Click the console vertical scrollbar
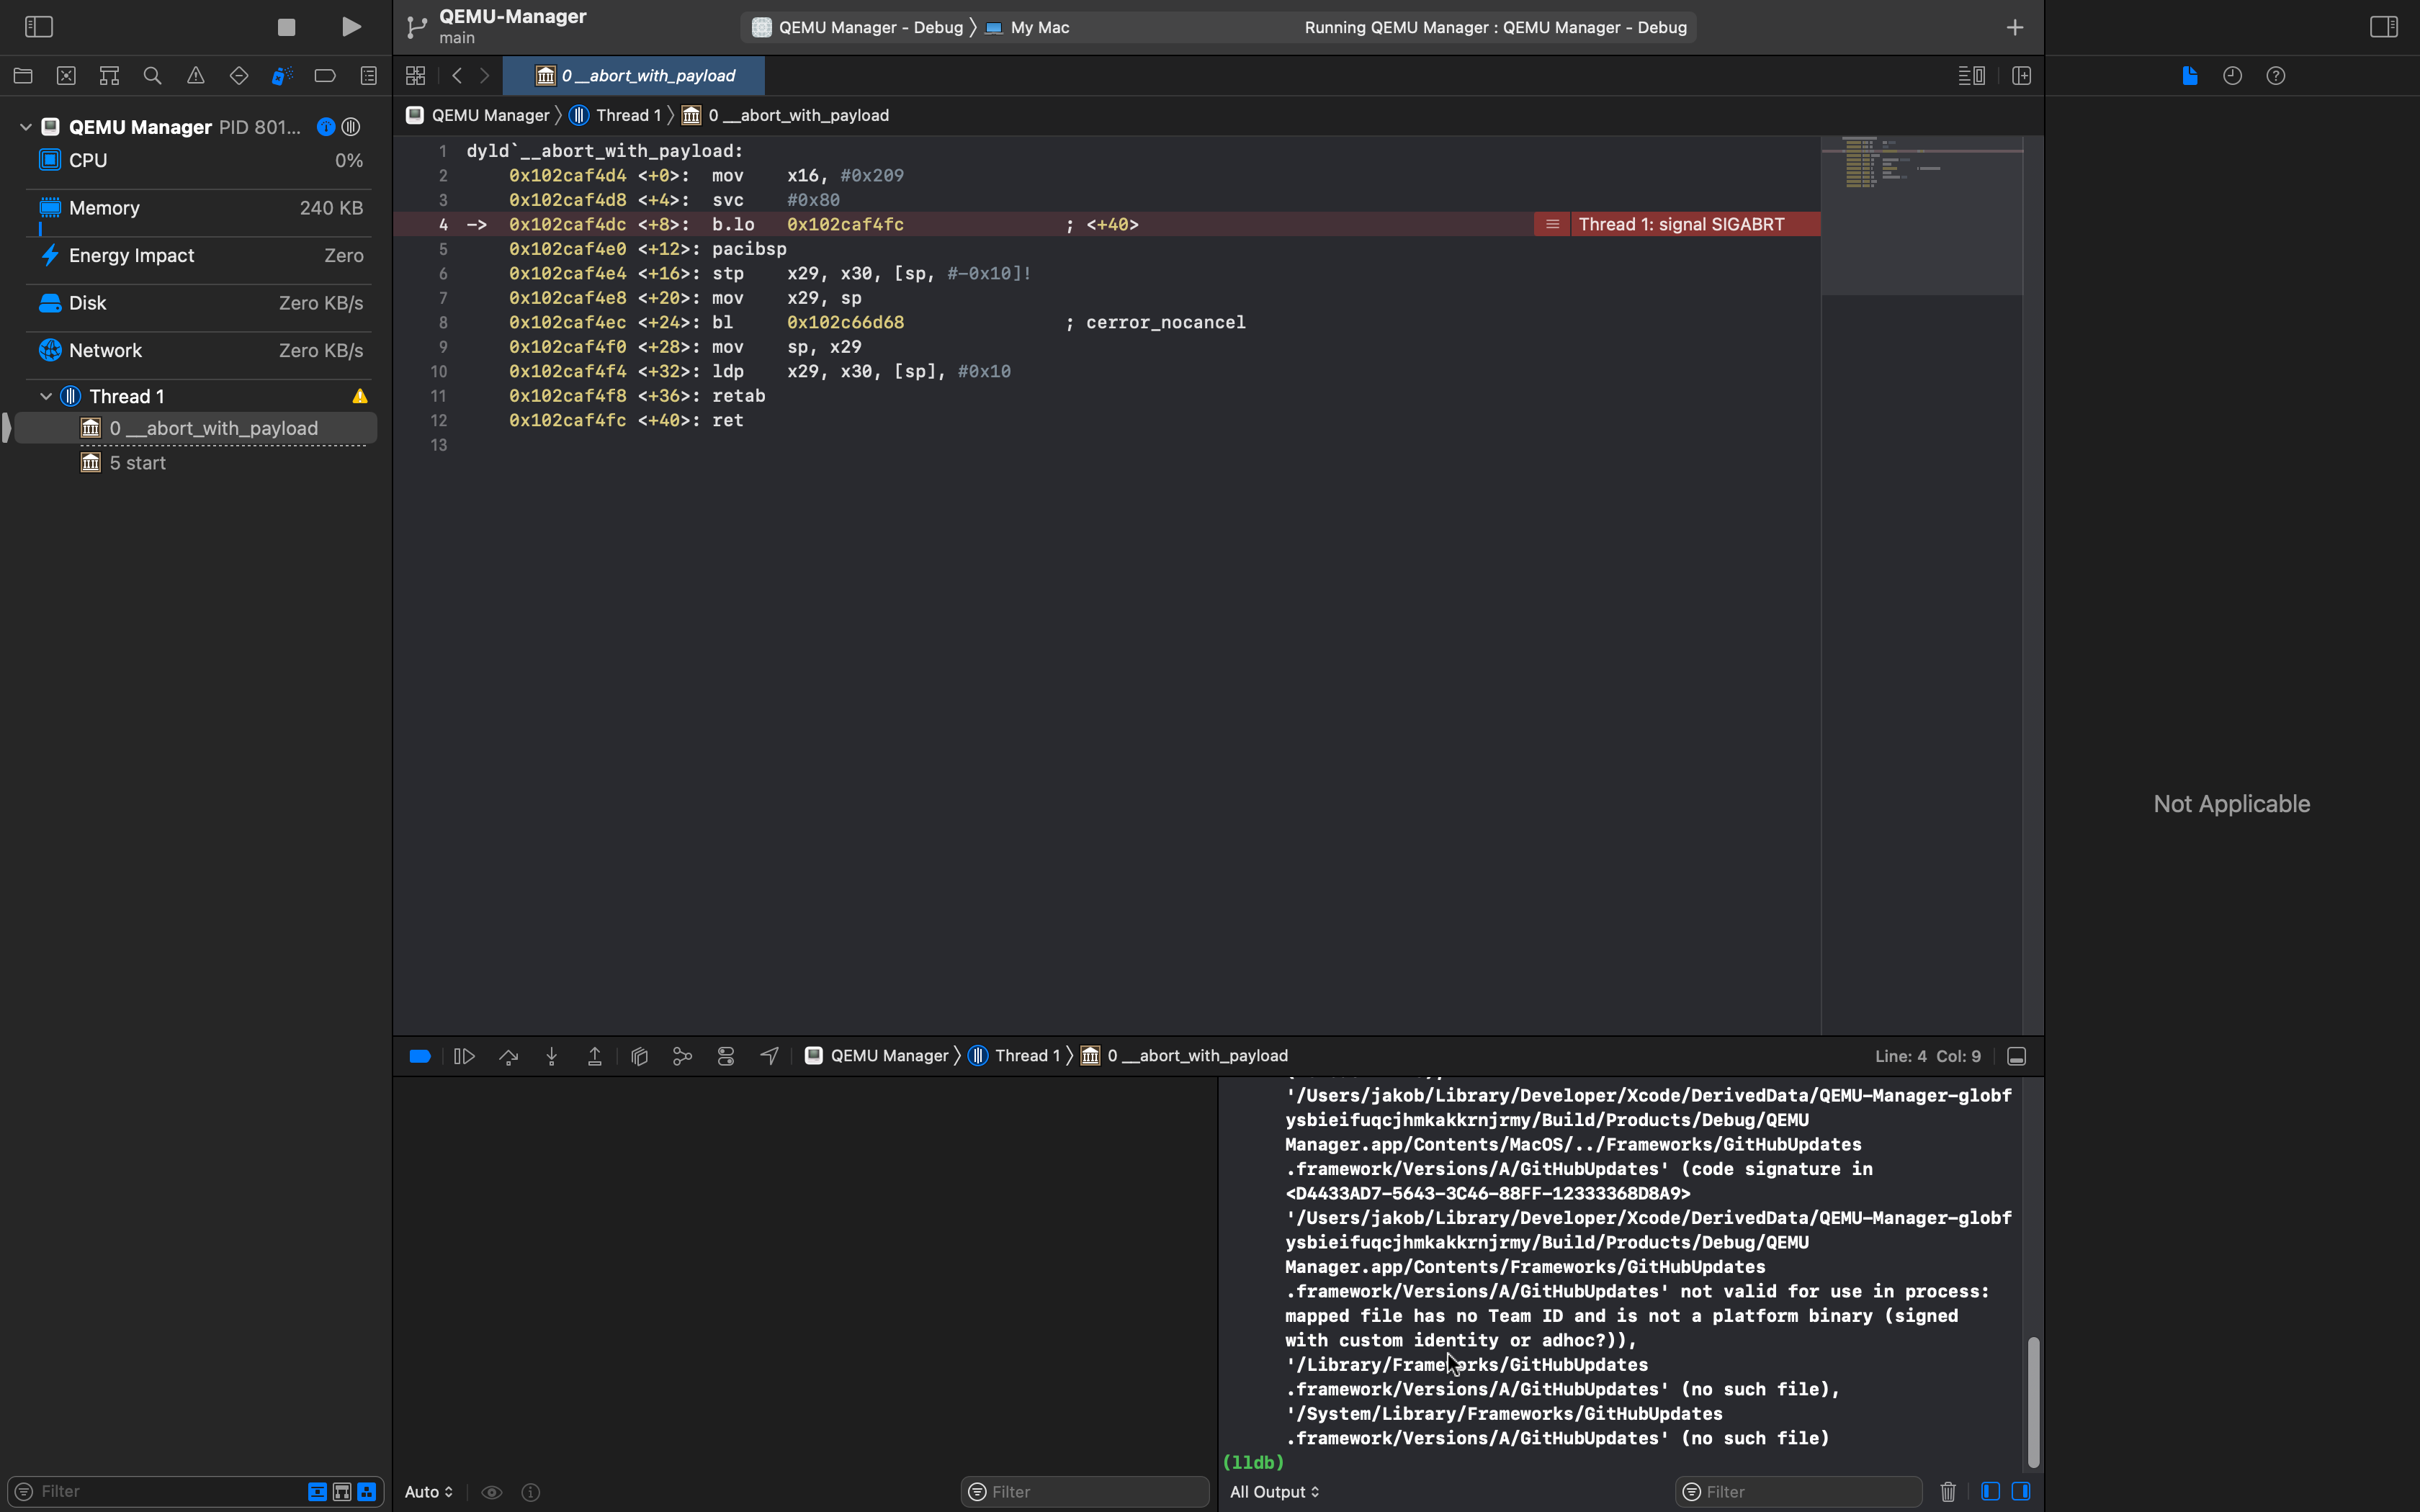 pos(2033,1402)
